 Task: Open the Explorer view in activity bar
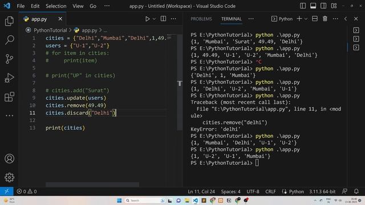pos(9,21)
